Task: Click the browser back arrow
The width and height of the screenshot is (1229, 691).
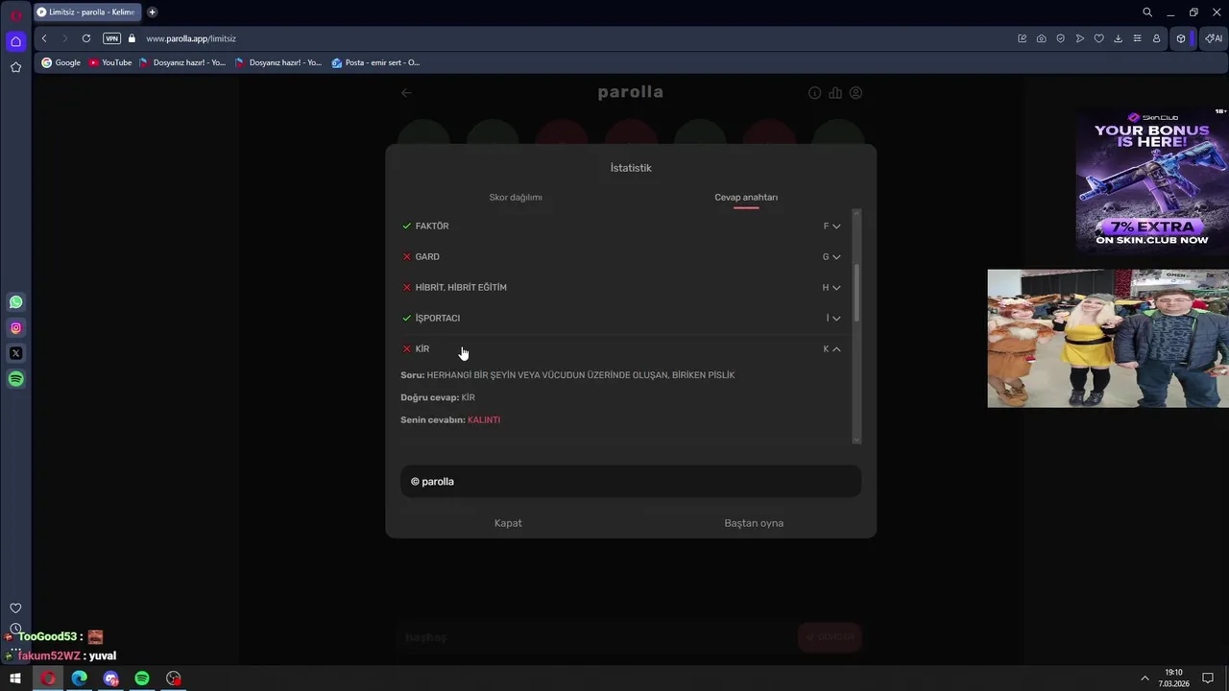Action: pos(44,38)
